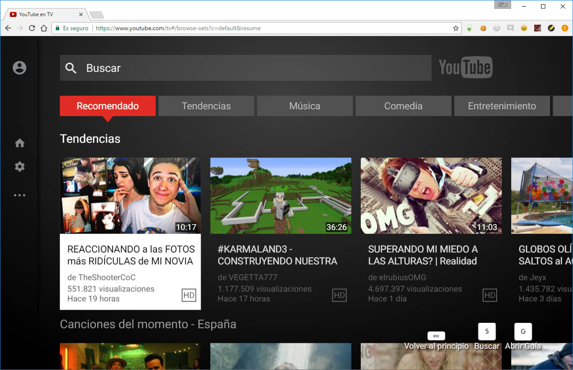The height and width of the screenshot is (370, 573).
Task: Open the SUPERANDO MI MIEDO video thumbnail
Action: tap(431, 196)
